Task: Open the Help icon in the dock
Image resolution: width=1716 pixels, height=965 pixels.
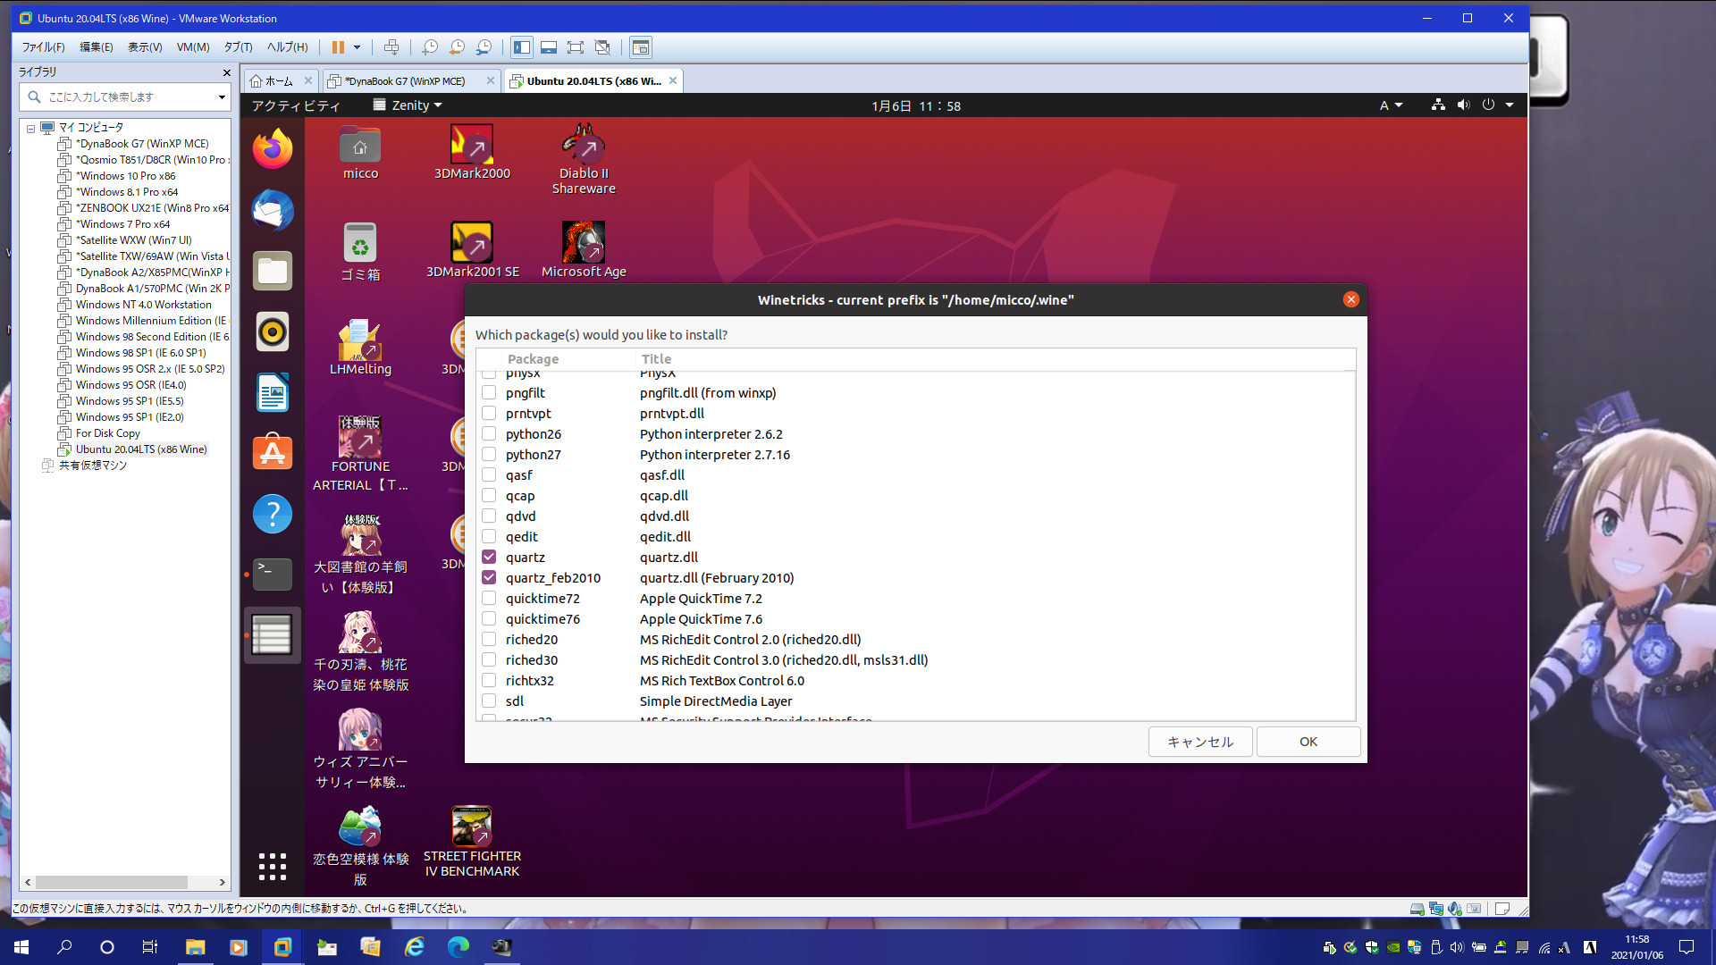Action: (x=273, y=514)
